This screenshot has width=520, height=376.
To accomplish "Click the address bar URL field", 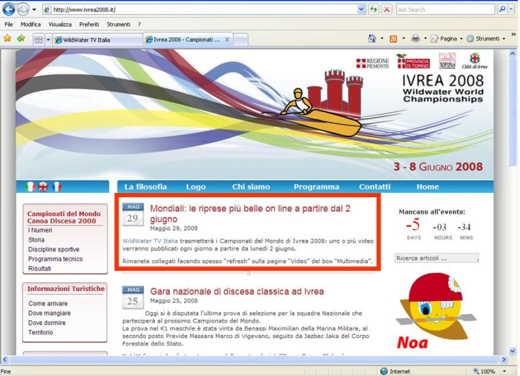I will (x=200, y=10).
